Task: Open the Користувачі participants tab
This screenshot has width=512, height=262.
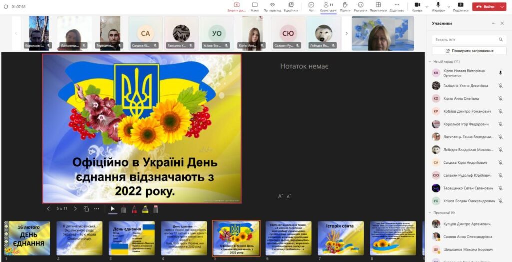Action: (328, 6)
